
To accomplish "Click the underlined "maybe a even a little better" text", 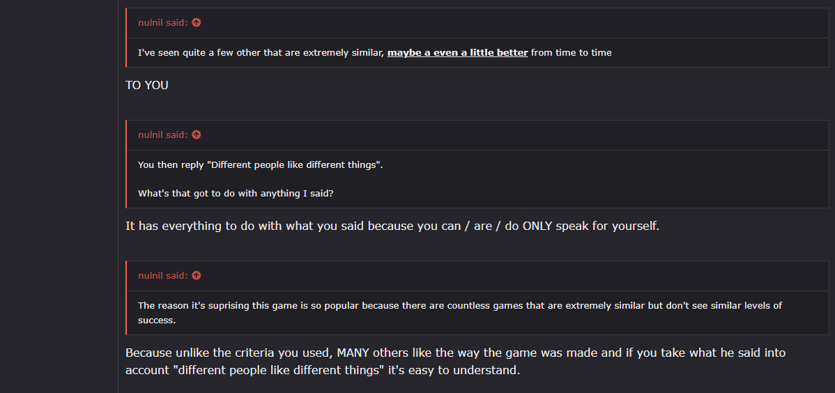I will pyautogui.click(x=457, y=53).
